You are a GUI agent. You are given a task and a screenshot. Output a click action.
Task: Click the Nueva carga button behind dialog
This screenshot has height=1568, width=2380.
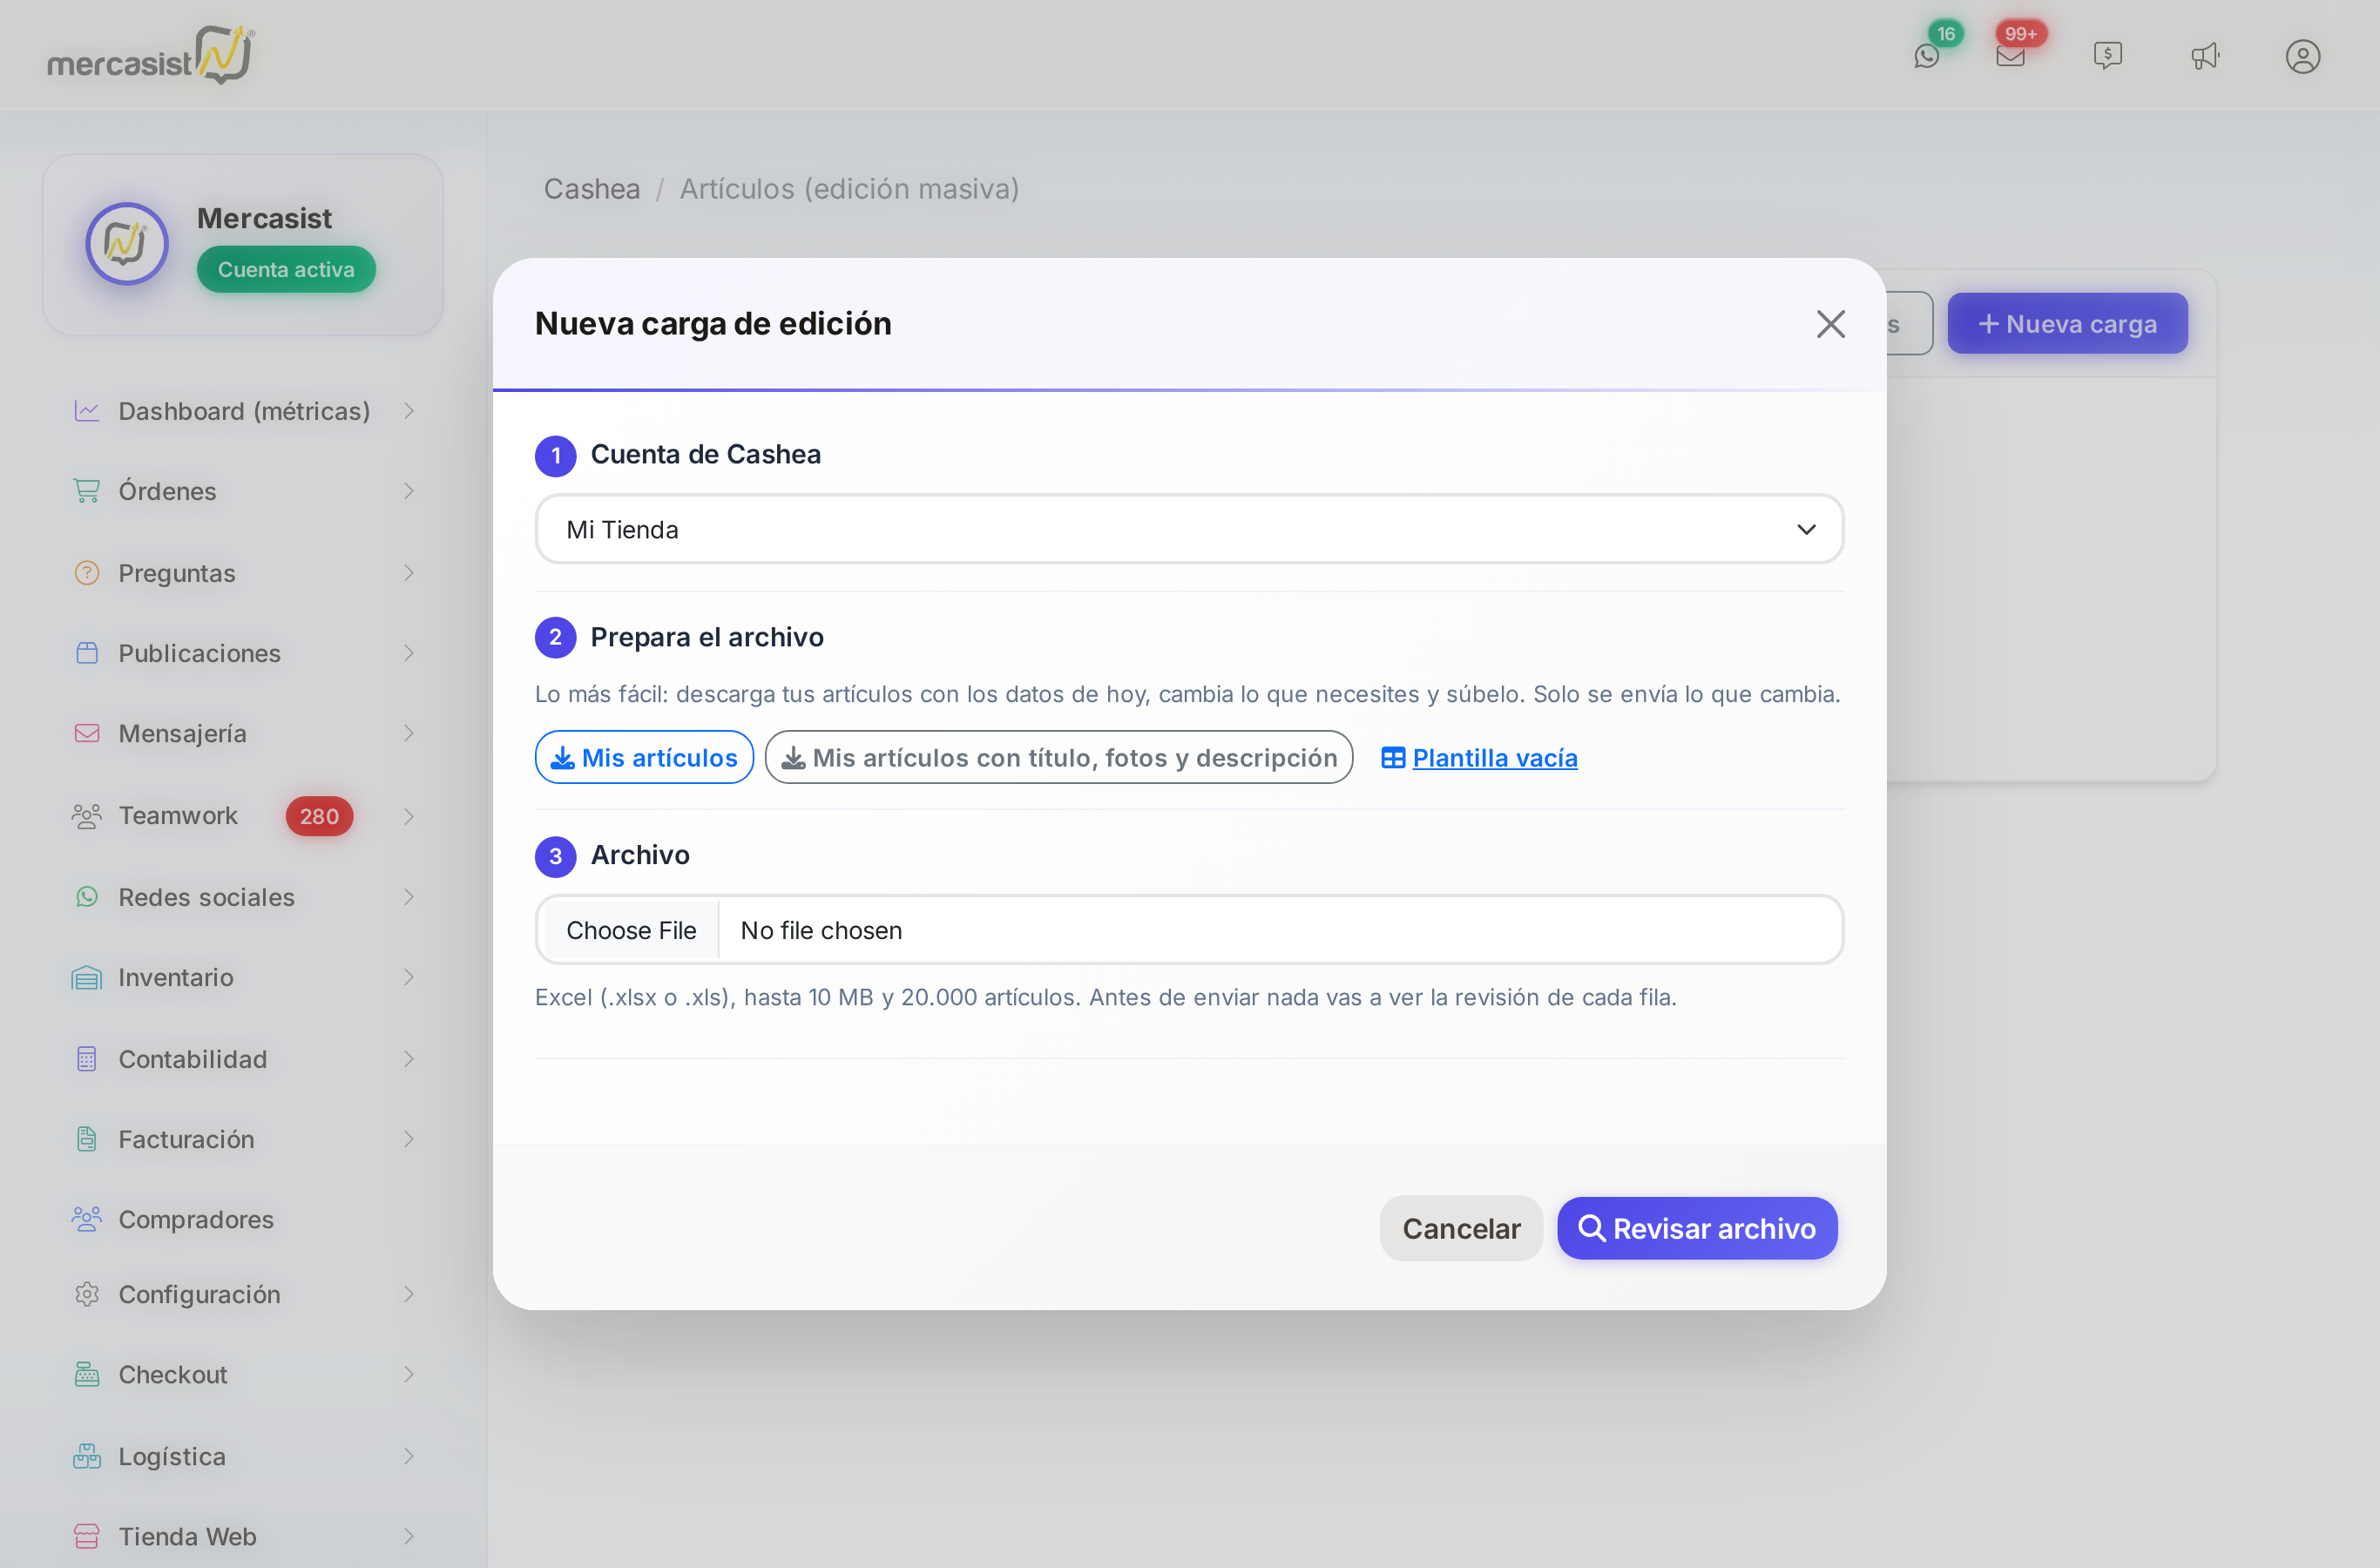tap(2067, 323)
